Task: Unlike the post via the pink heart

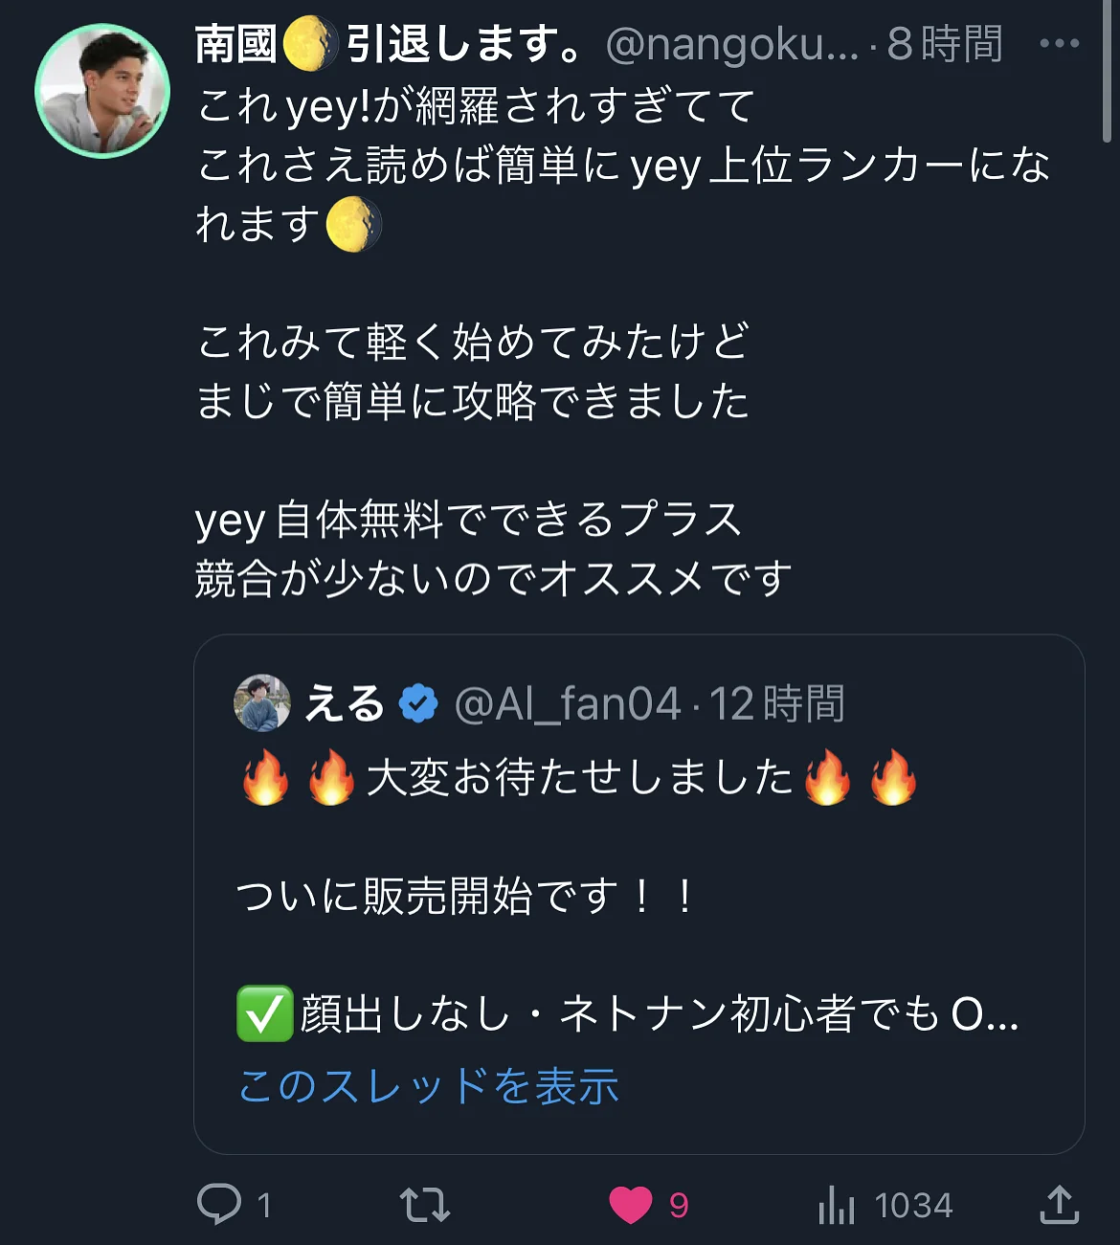Action: click(631, 1205)
